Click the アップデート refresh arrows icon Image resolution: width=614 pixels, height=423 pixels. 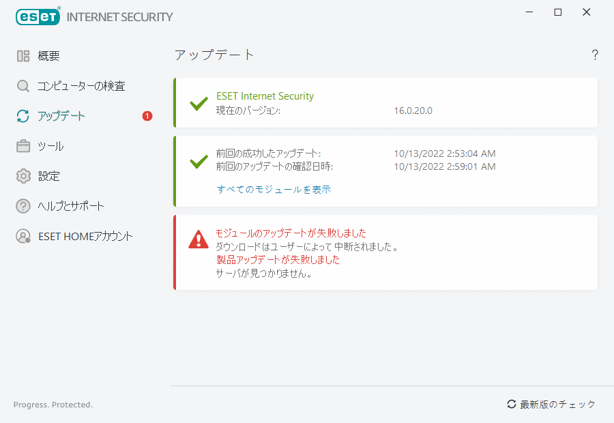tap(23, 116)
